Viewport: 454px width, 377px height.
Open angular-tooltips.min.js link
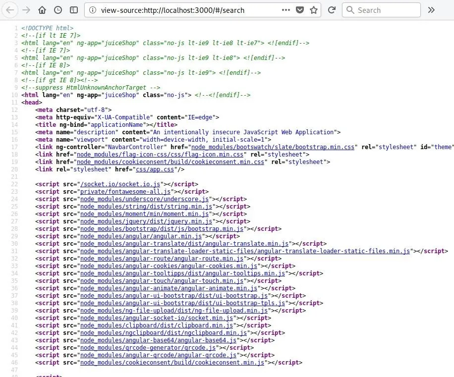183,273
